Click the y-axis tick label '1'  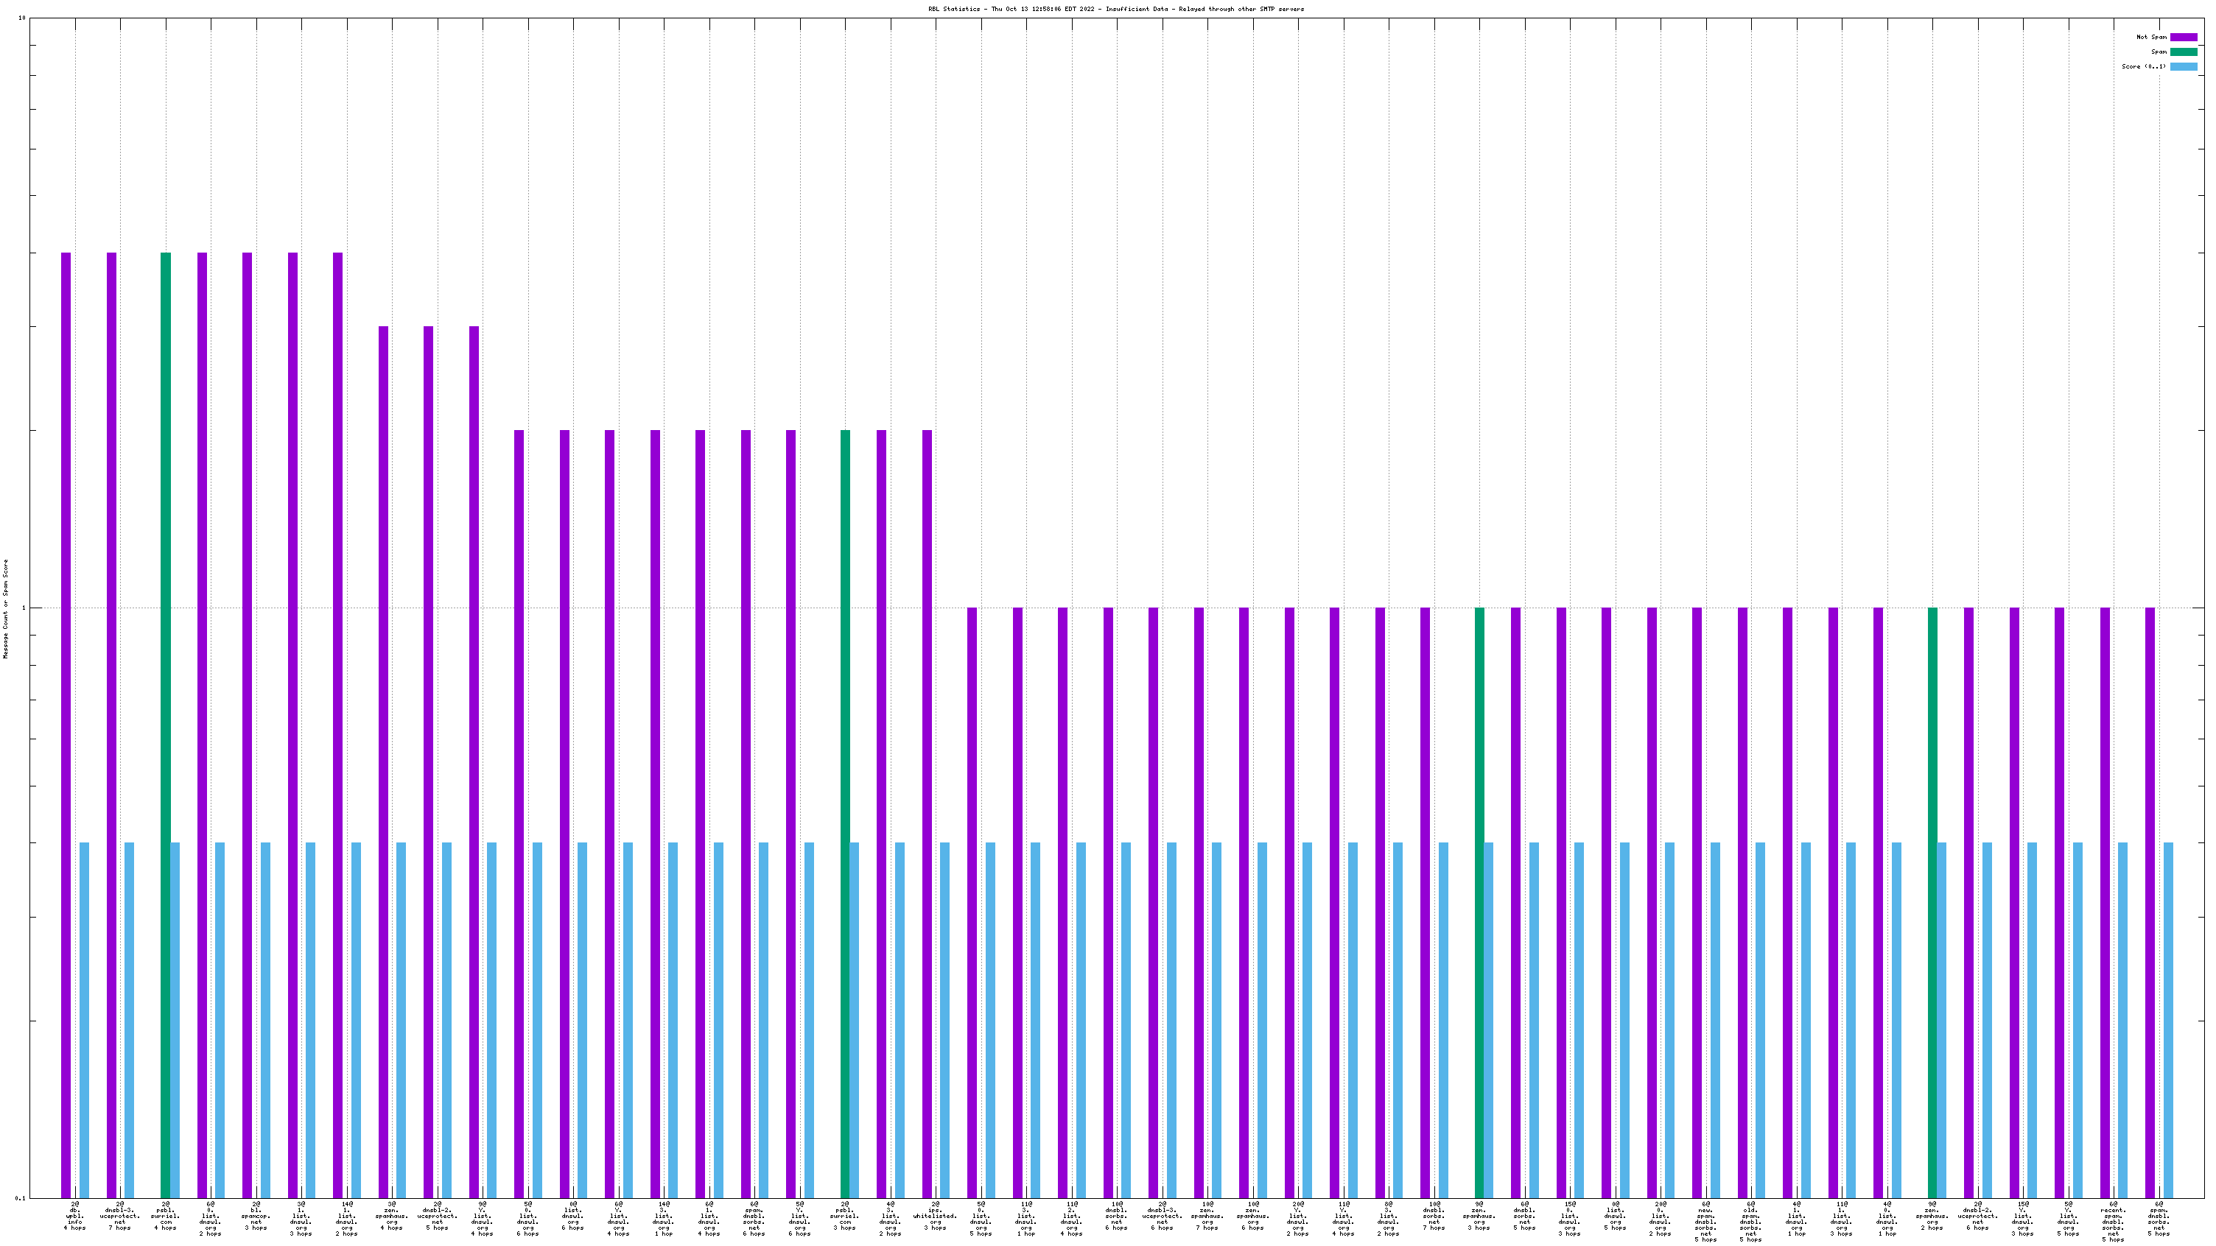tap(24, 608)
